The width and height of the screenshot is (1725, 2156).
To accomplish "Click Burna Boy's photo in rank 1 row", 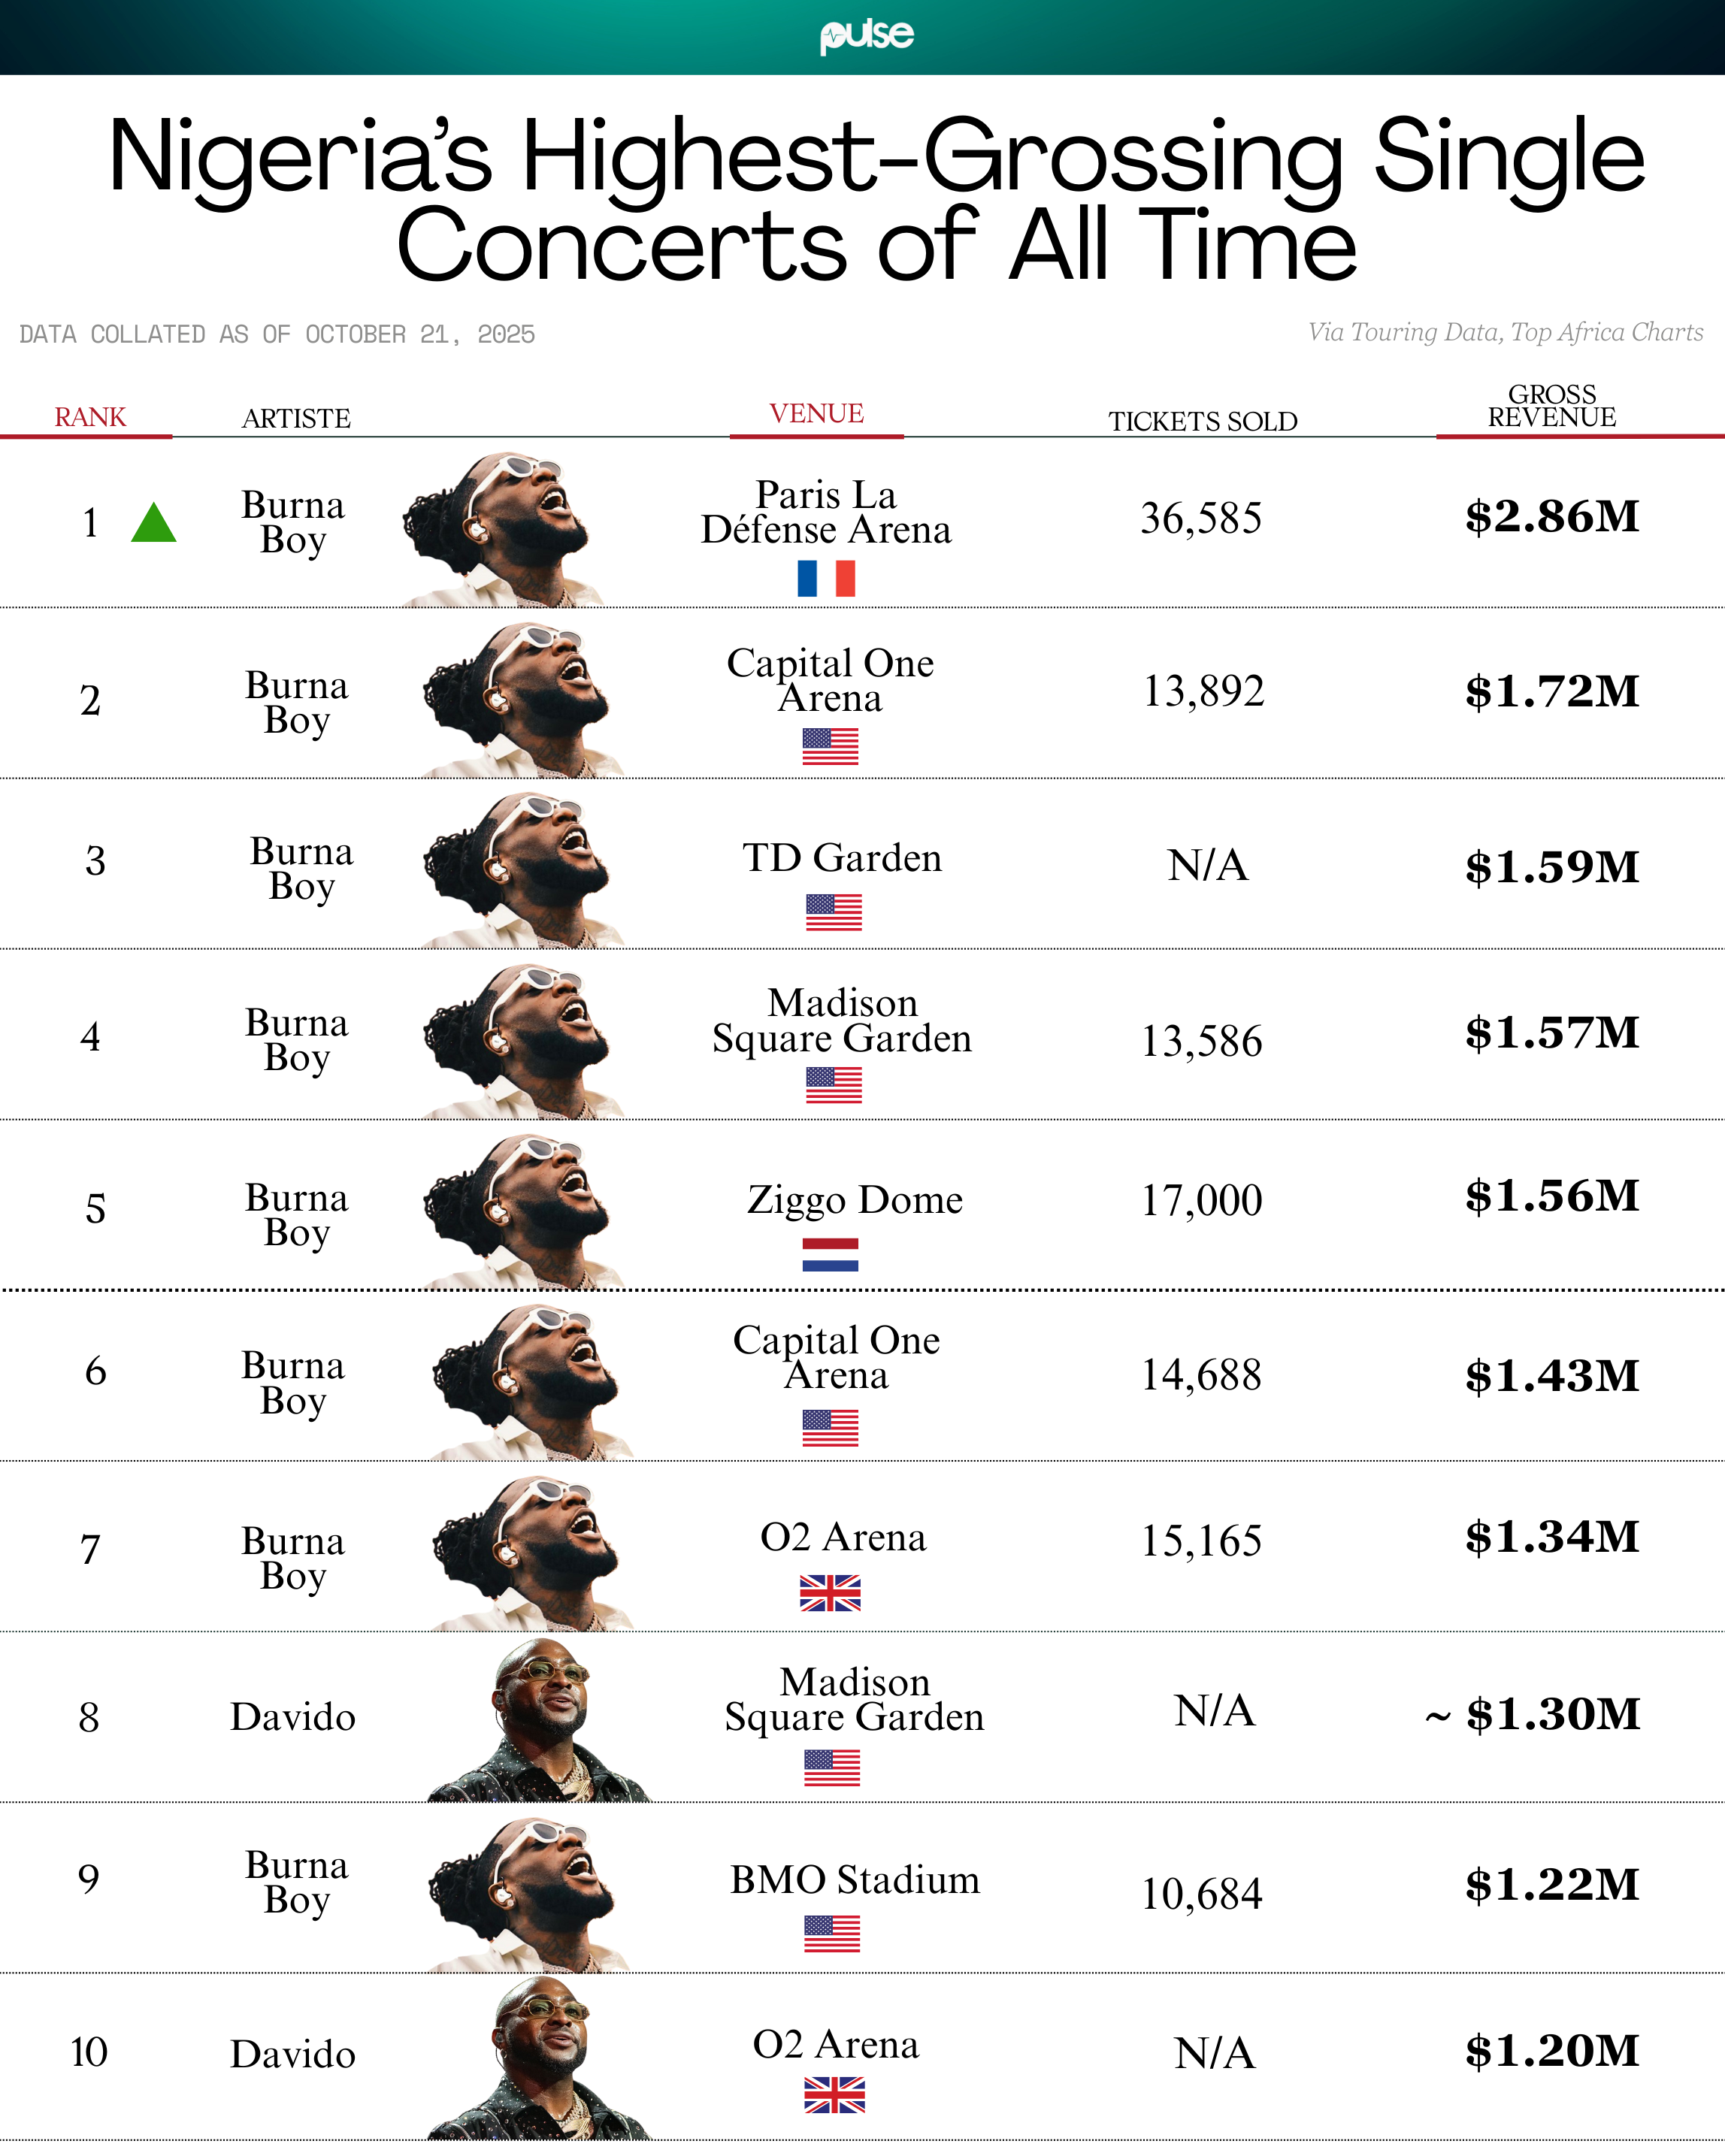I will [x=500, y=530].
